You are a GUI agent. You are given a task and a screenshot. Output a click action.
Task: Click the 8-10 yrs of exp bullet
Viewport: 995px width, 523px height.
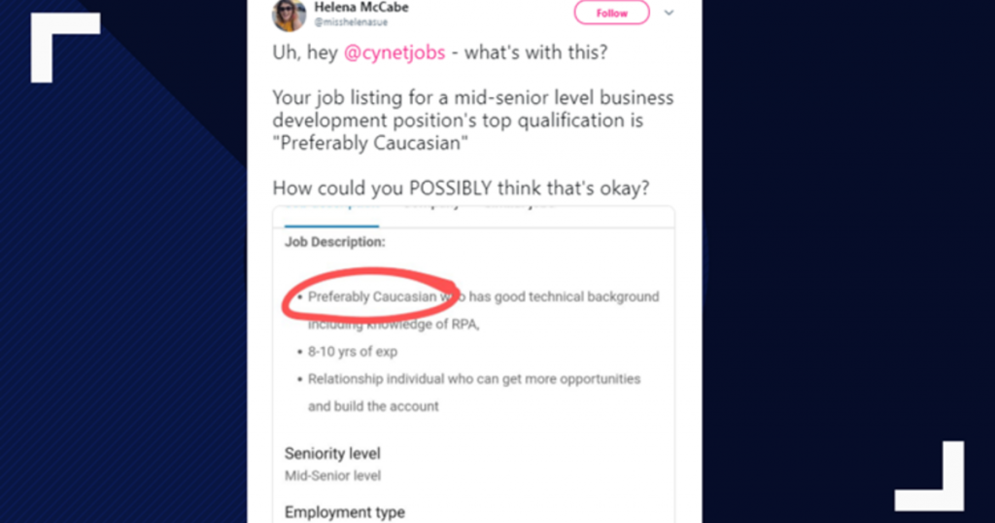click(353, 352)
